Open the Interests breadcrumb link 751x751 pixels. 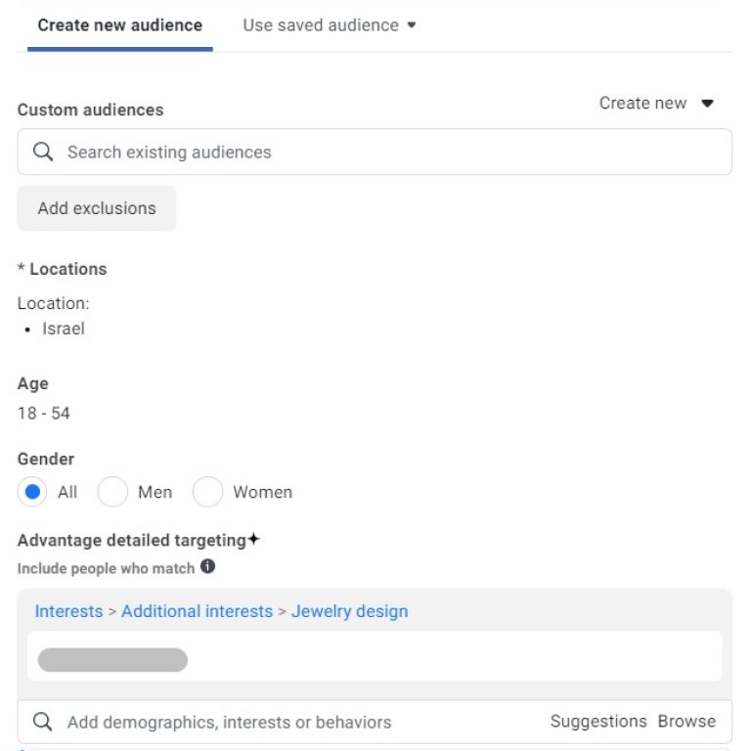coord(69,611)
